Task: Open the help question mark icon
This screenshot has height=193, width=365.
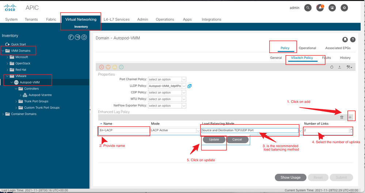Action: click(353, 39)
